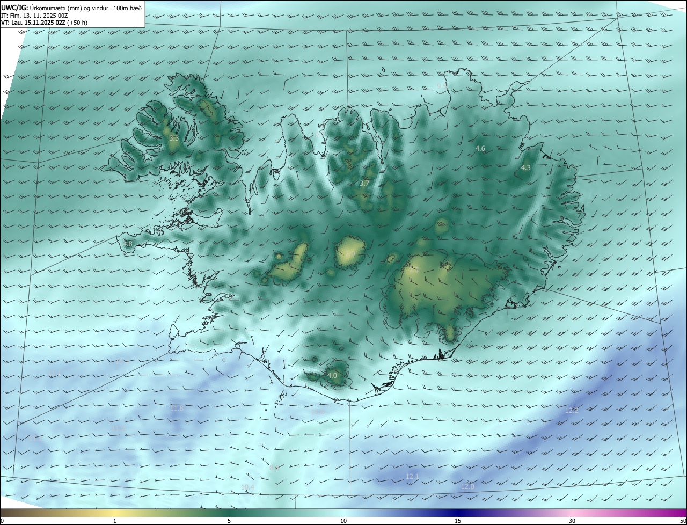Click the 2.0 value label on the central glacier

click(350, 254)
